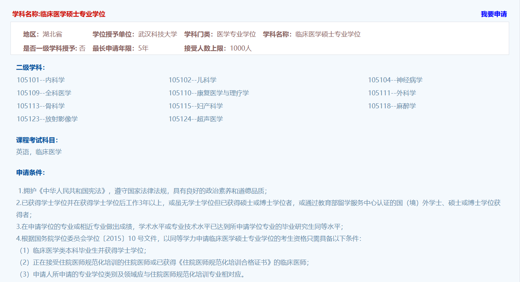Screen dimensions: 520x282
Task: Click the 是否一级学科授予 value 否
Action: 82,48
